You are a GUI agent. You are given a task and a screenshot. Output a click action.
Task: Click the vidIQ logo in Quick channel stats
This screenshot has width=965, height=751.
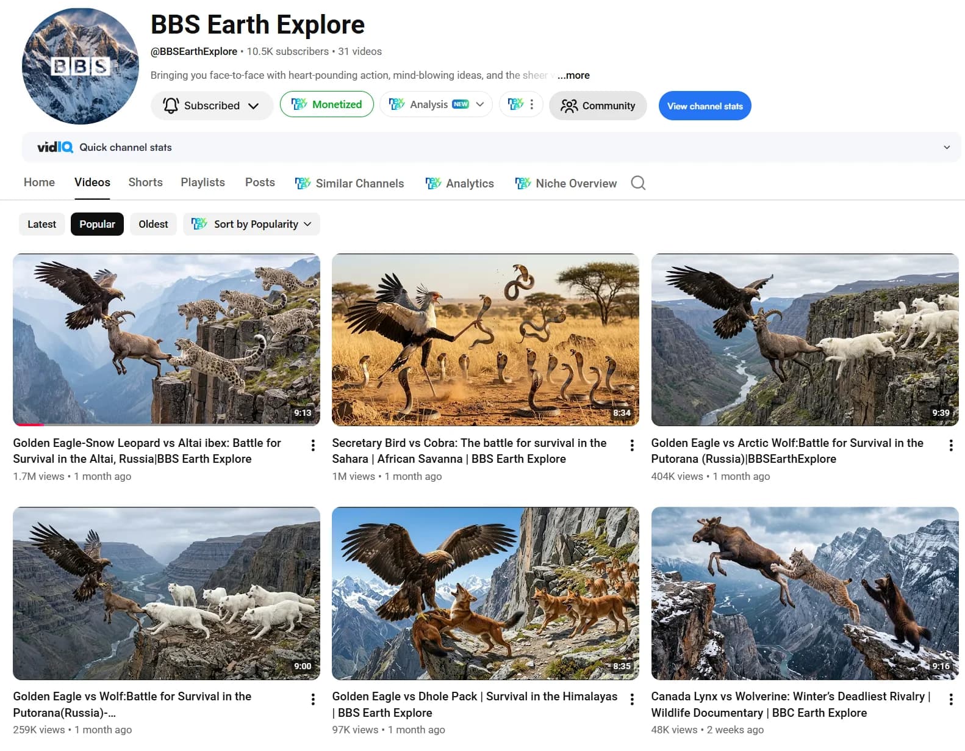pos(55,147)
